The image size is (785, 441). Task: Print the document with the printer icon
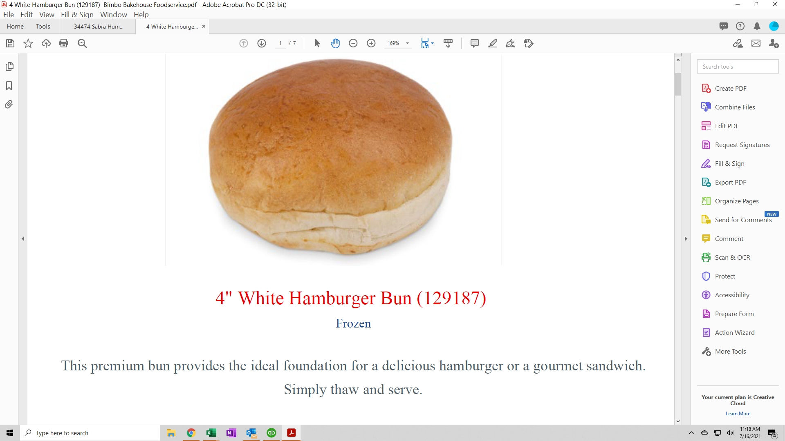click(64, 43)
